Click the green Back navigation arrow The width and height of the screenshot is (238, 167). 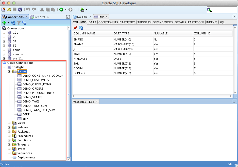tap(61, 10)
